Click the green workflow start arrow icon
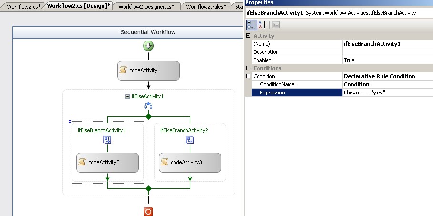This screenshot has width=433, height=216. 148,46
